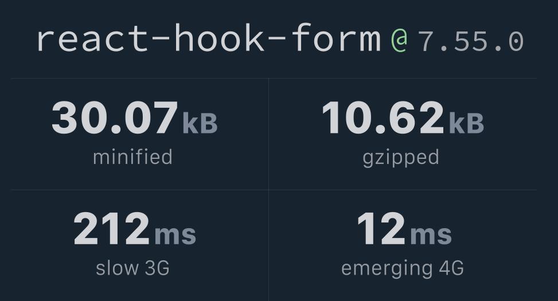Click the 12 download time value
The height and width of the screenshot is (301, 558).
[x=381, y=229]
